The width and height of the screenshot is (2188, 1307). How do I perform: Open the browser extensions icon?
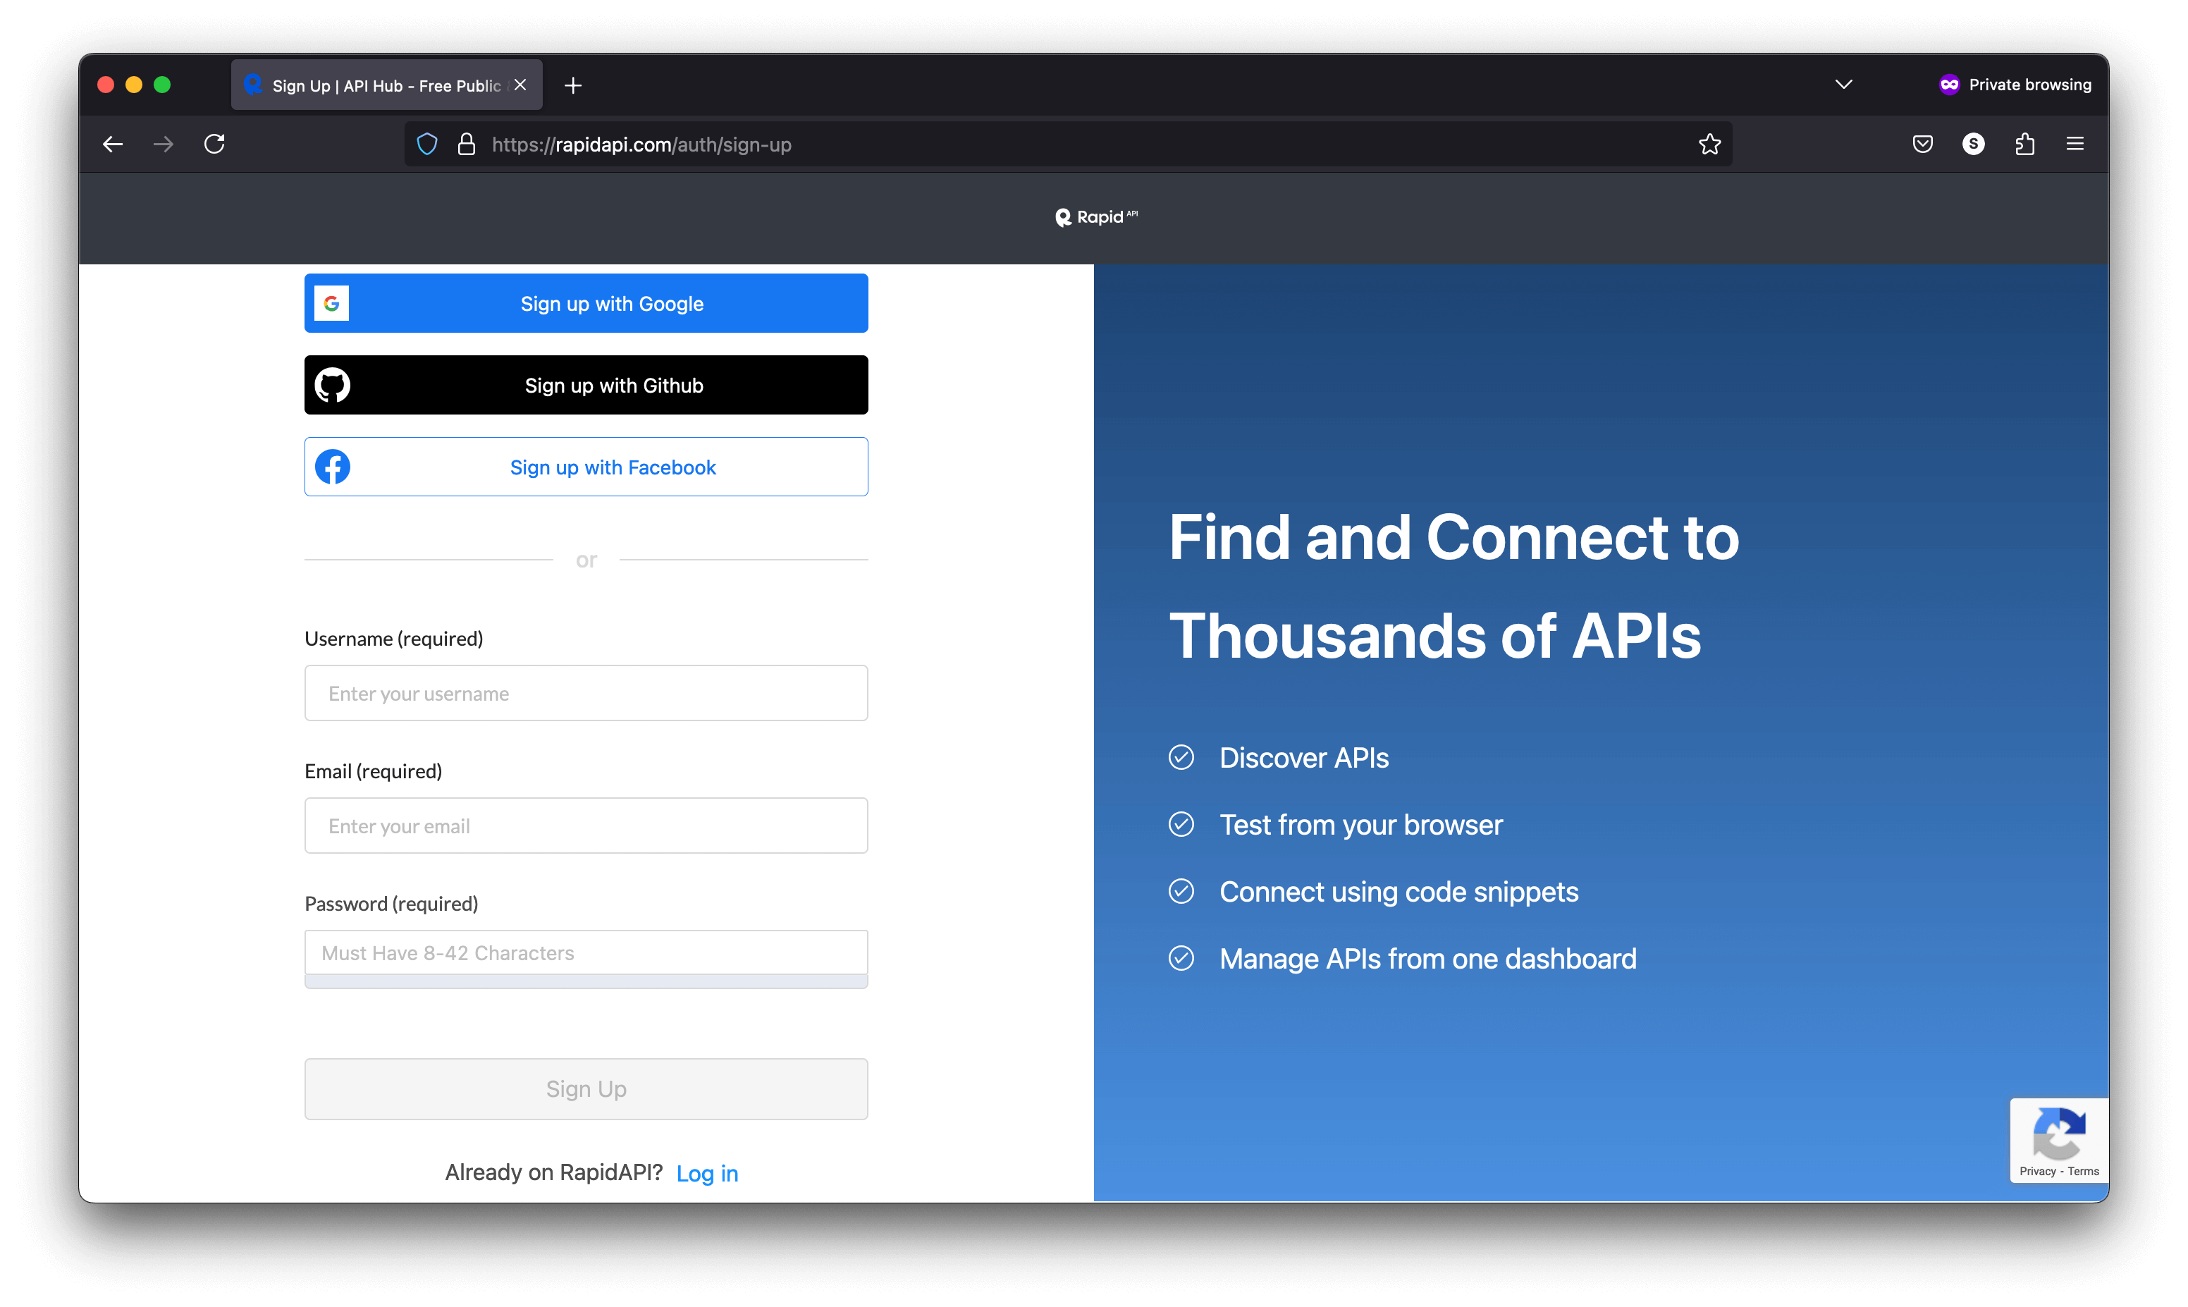[2026, 144]
